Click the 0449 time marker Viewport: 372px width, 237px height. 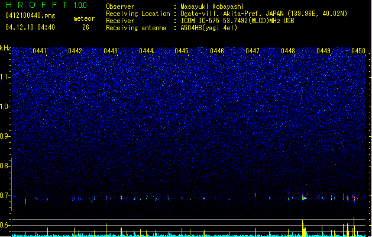324,51
